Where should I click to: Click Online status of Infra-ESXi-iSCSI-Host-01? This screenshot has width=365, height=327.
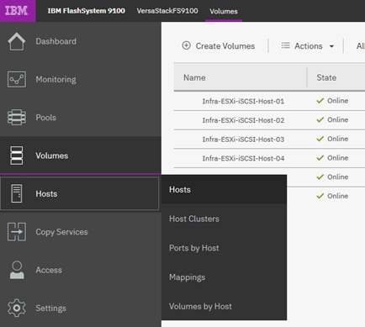(x=338, y=101)
